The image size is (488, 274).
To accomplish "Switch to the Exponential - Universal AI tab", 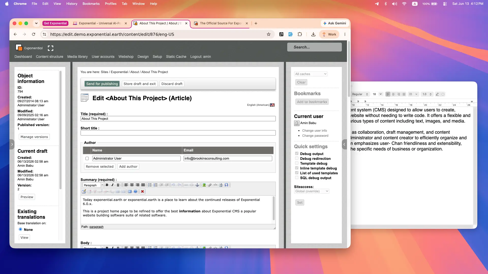I will click(100, 23).
